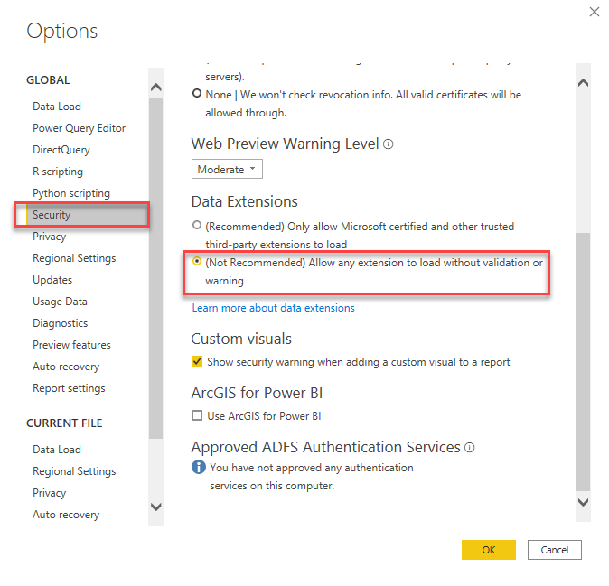Screen dimensions: 609x586
Task: Click the Cancel button
Action: (554, 550)
